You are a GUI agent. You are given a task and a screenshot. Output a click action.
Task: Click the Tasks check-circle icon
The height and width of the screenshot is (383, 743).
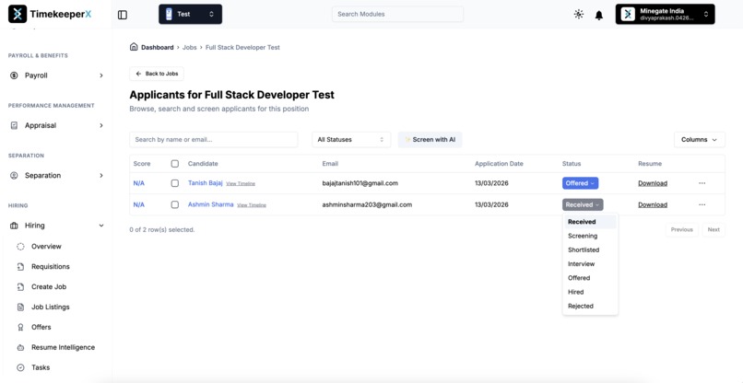20,367
